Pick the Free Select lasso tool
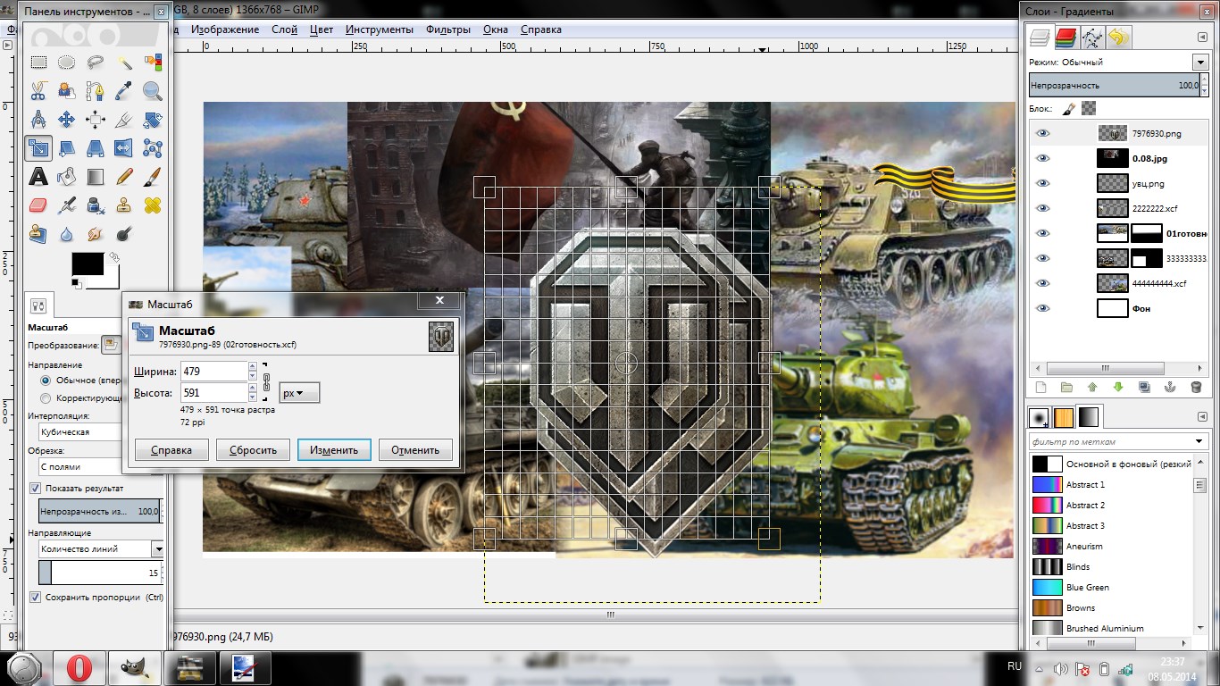Viewport: 1220px width, 686px height. point(96,63)
